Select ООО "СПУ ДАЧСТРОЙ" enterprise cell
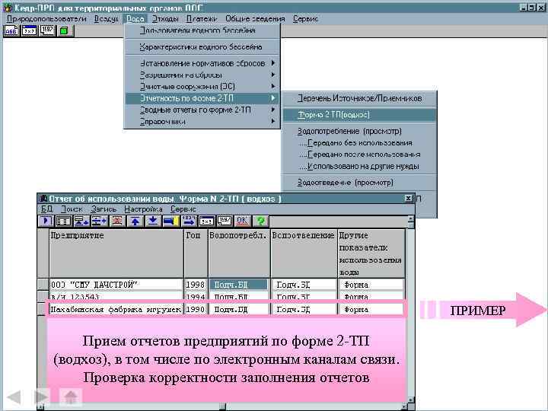This screenshot has height=411, width=548. coord(116,285)
